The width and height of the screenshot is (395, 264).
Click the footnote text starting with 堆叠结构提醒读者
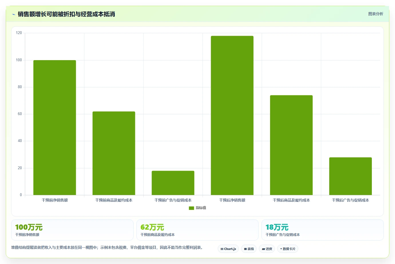(x=108, y=247)
